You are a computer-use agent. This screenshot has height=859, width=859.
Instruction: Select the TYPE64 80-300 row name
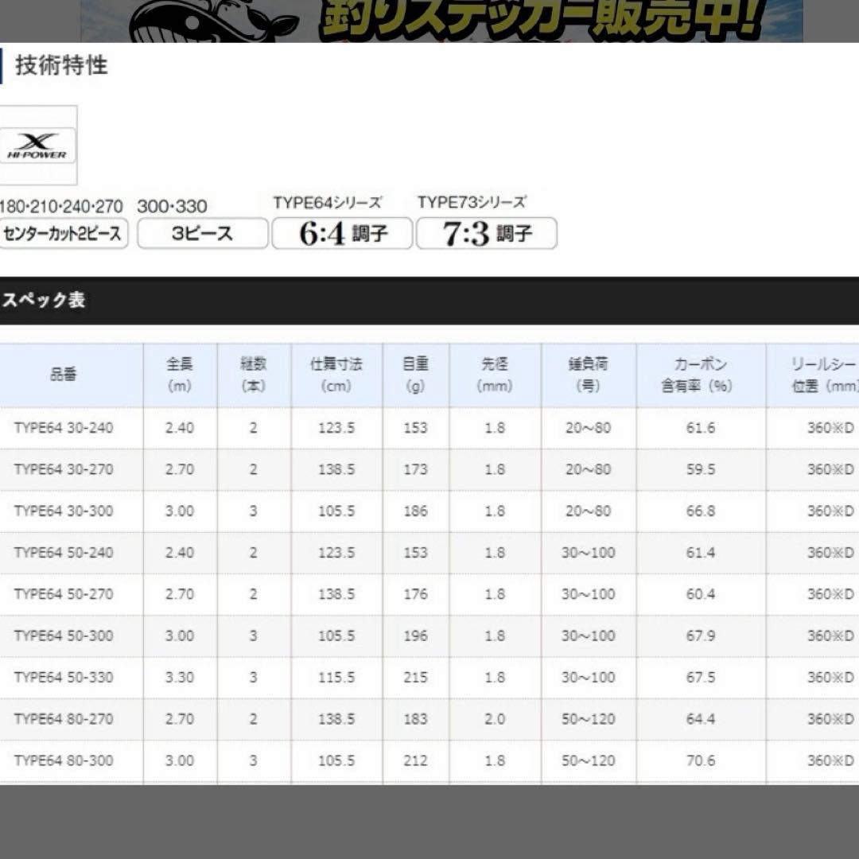(x=64, y=761)
